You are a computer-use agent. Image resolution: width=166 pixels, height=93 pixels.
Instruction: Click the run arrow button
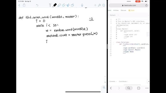point(148,81)
